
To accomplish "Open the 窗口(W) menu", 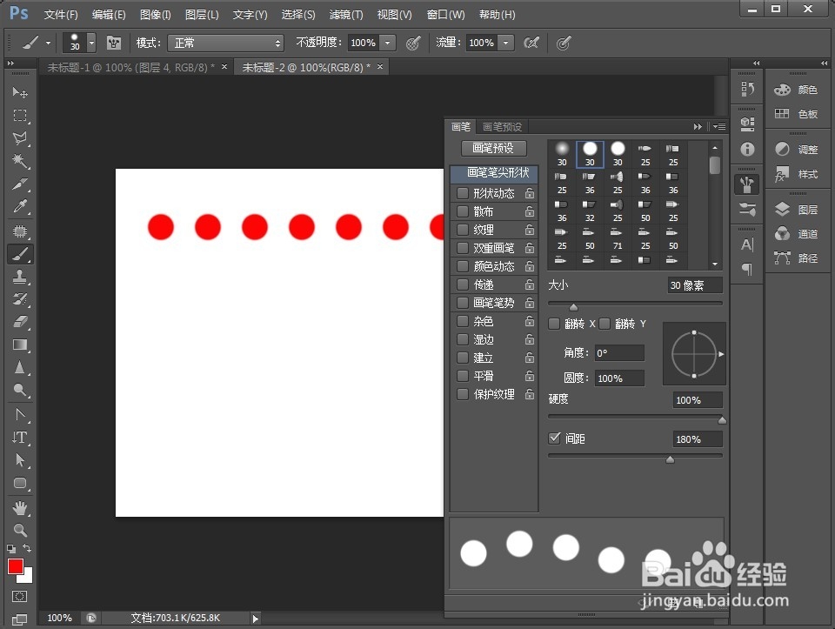I will (x=445, y=15).
